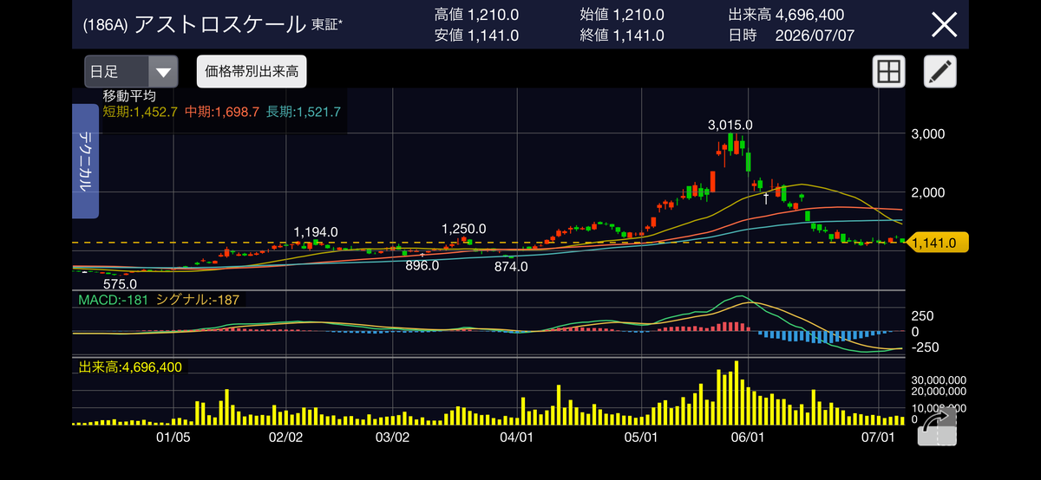
Task: Tap the 出来高:4,696,400 volume panel label
Action: pyautogui.click(x=130, y=367)
